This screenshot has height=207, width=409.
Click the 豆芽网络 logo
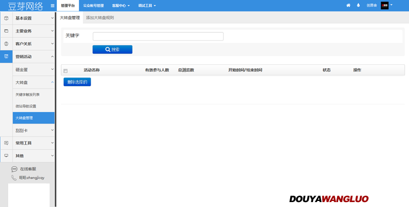[25, 6]
